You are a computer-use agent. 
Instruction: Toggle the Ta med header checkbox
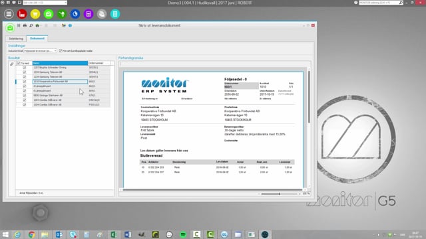coord(19,63)
